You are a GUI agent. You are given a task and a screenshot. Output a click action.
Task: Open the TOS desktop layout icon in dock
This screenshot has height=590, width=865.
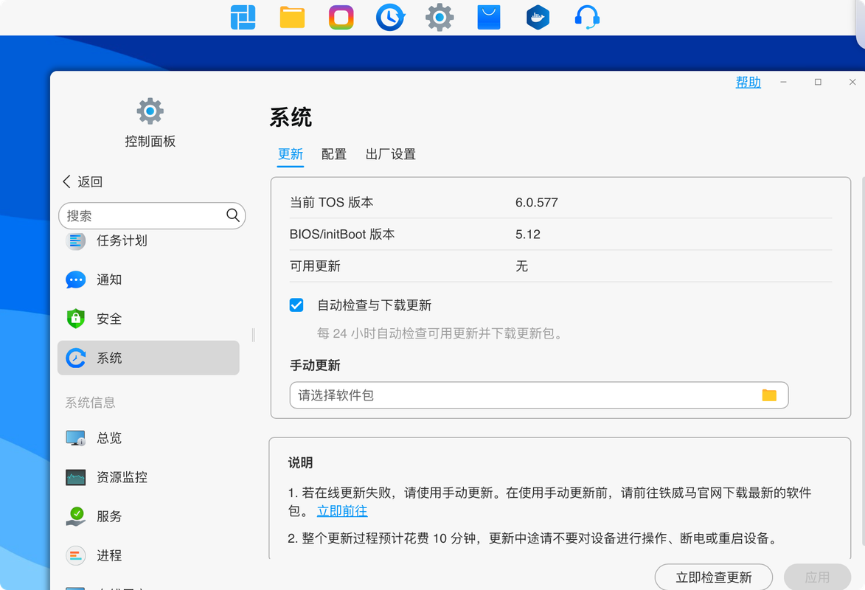pyautogui.click(x=243, y=17)
